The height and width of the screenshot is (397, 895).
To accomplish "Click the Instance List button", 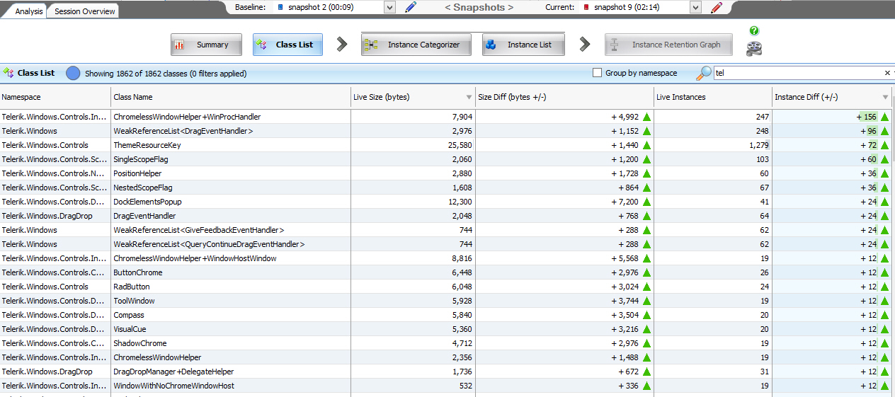I will 523,45.
